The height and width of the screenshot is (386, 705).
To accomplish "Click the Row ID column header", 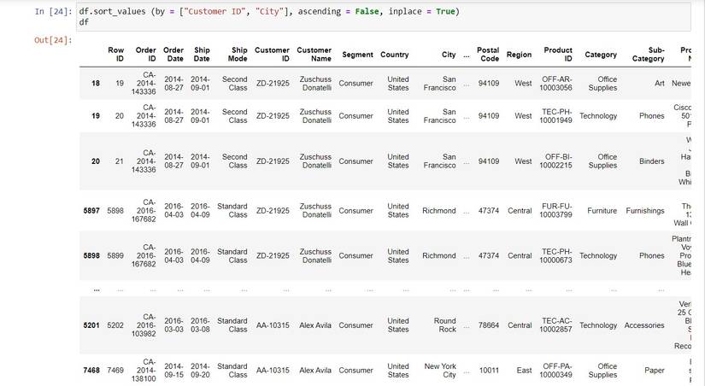I will point(115,55).
